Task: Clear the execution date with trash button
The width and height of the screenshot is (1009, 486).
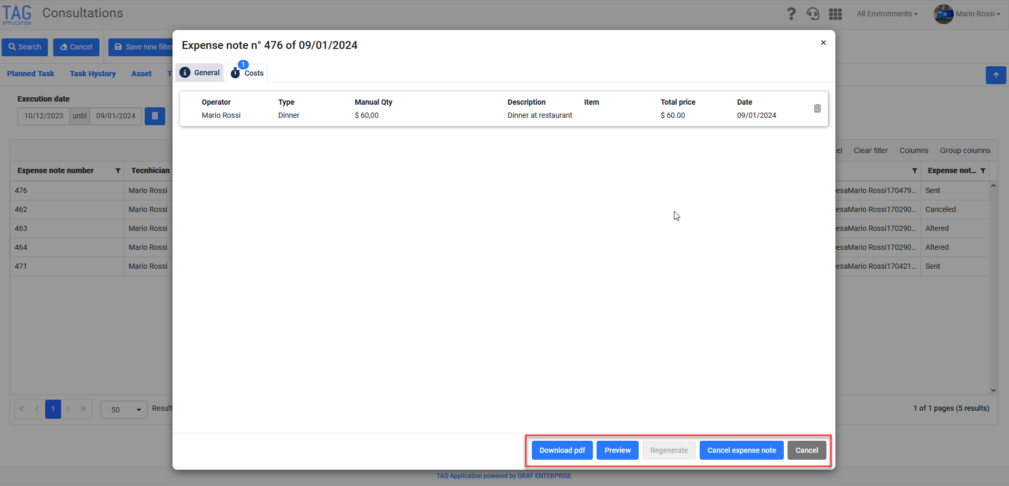Action: pyautogui.click(x=155, y=116)
